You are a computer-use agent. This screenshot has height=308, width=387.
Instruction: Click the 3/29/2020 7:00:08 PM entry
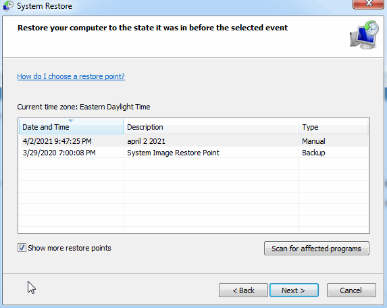[x=59, y=153]
